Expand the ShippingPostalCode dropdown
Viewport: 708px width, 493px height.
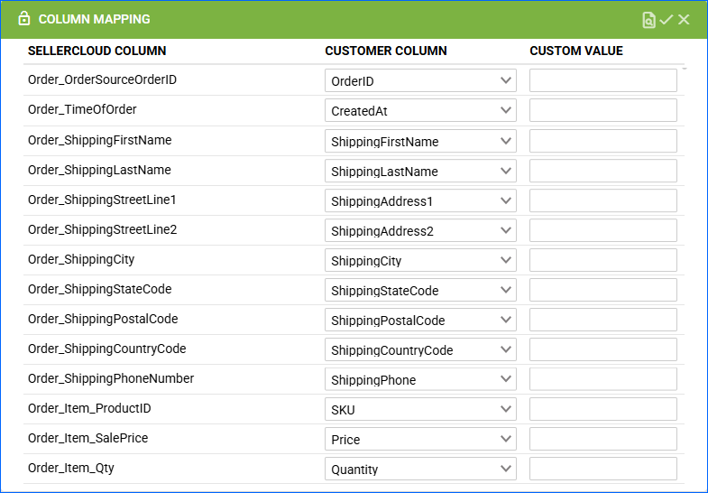click(420, 320)
